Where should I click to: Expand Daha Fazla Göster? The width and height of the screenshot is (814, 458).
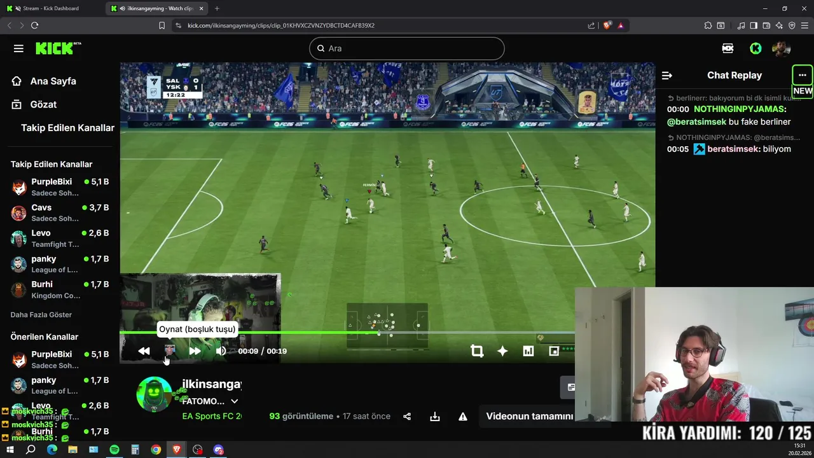pos(41,315)
